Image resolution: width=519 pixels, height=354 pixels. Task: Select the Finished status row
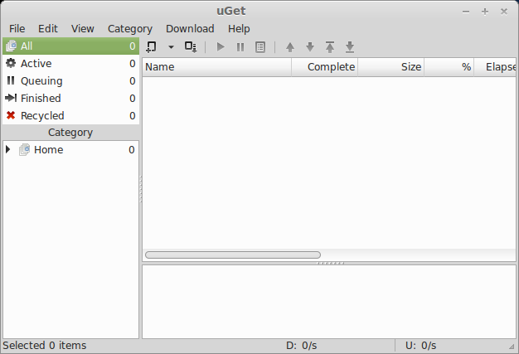coord(70,99)
